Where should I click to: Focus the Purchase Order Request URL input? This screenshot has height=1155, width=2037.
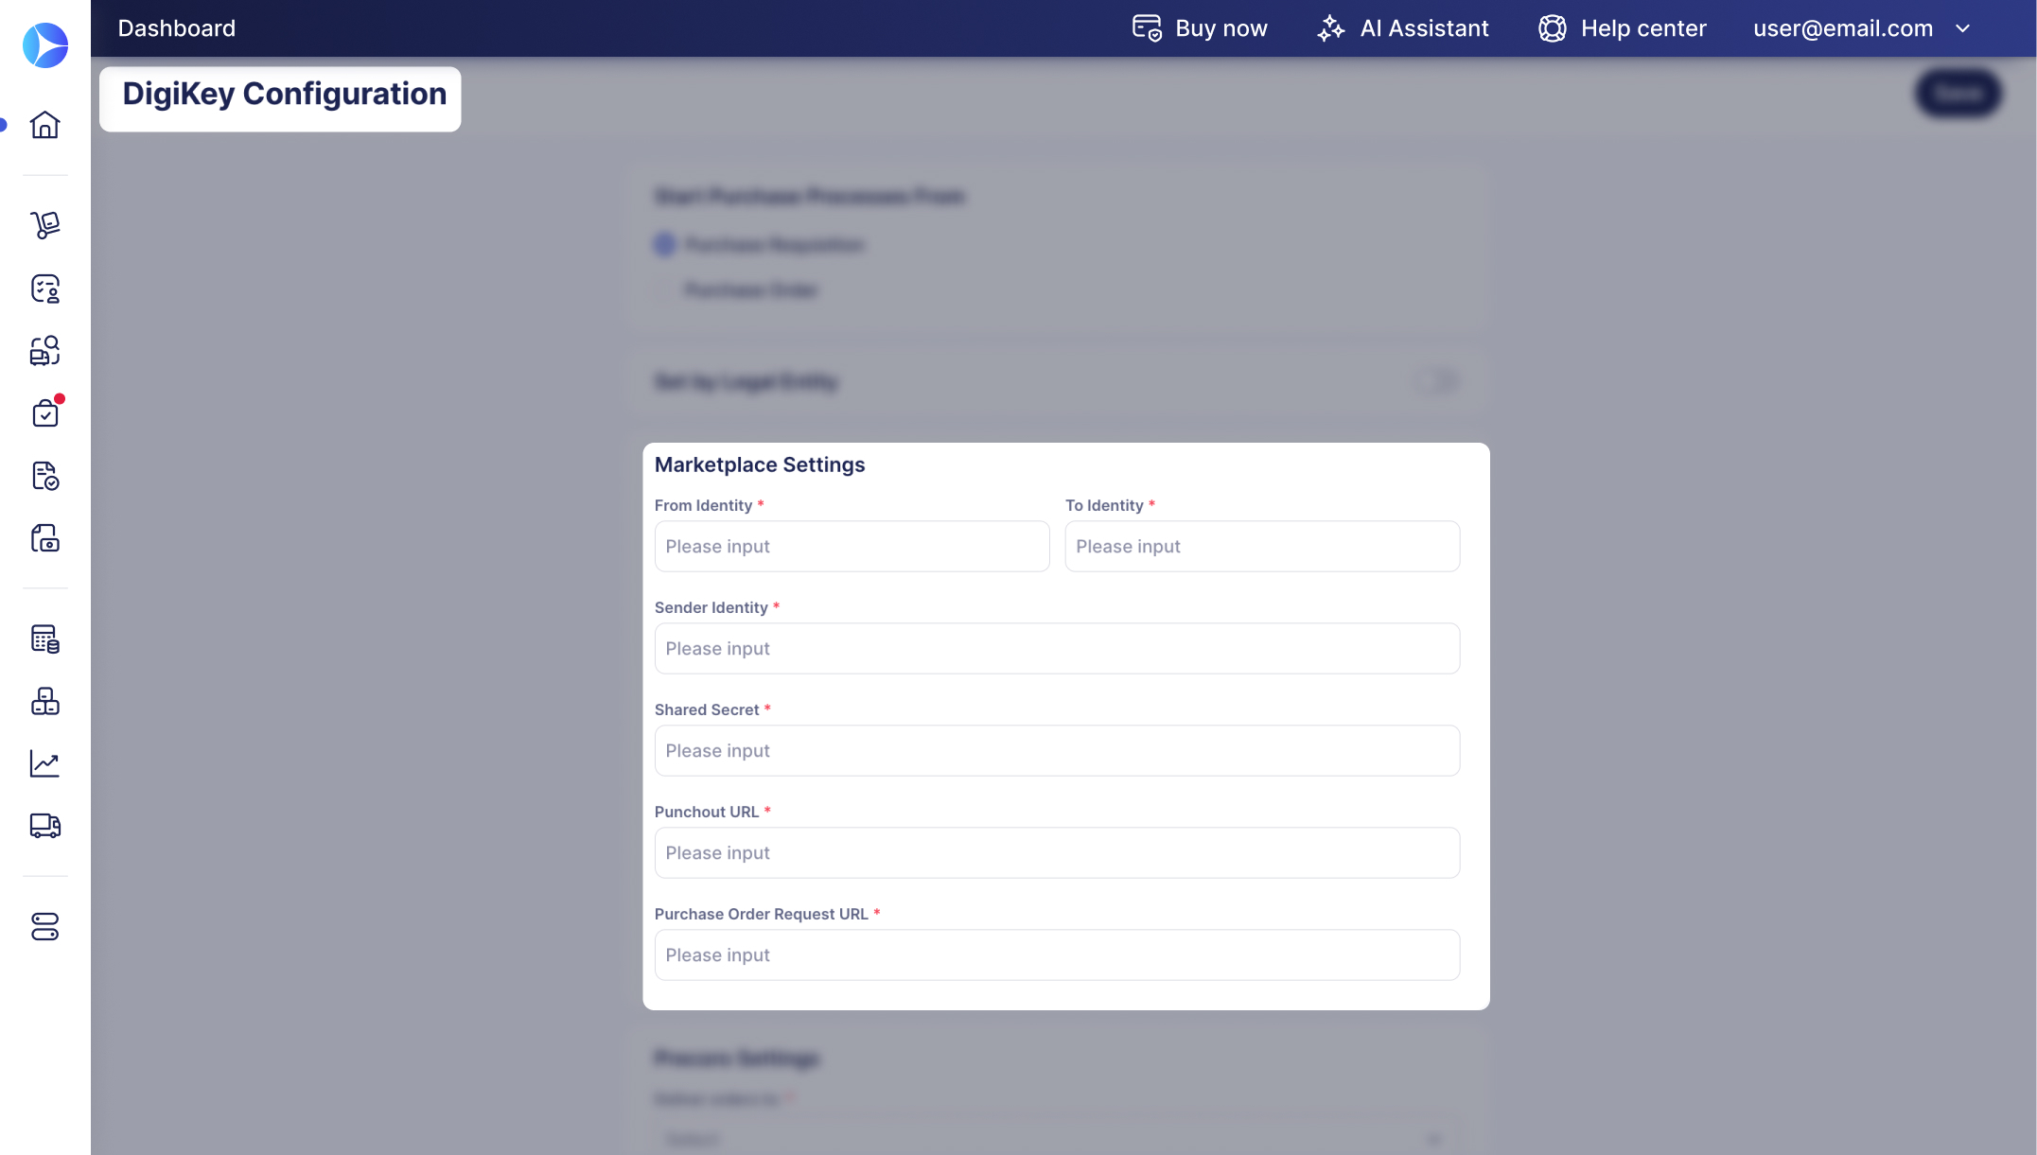pos(1057,954)
